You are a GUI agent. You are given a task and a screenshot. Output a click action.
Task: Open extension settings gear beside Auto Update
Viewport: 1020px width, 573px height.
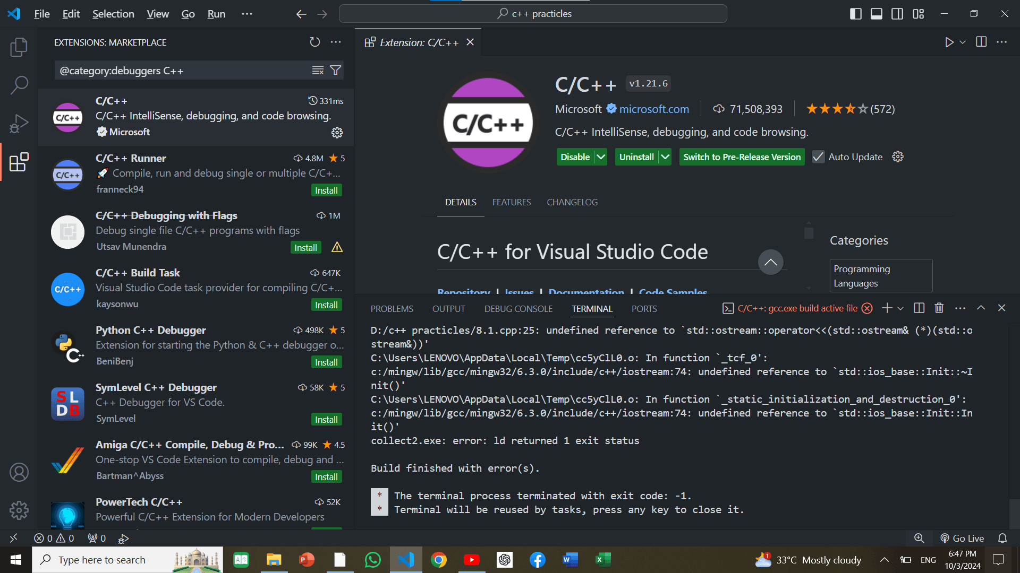[x=898, y=157]
